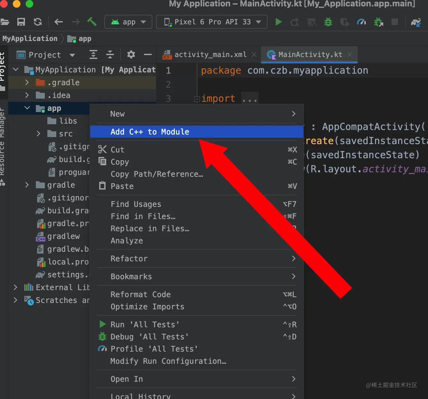Collapse the app module folder
Viewport: 428px width, 399px height.
point(27,108)
